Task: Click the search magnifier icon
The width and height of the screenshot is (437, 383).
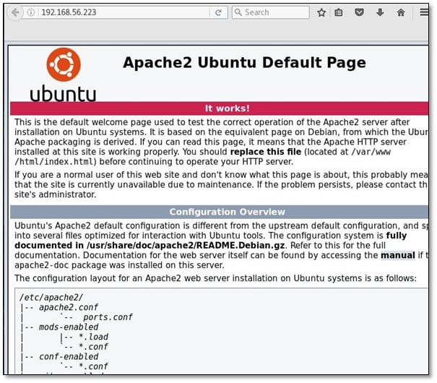Action: coord(238,12)
